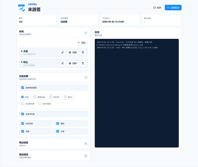Click the 米游签 app logo icon
Screen dimensions: 198x167
tap(21, 8)
